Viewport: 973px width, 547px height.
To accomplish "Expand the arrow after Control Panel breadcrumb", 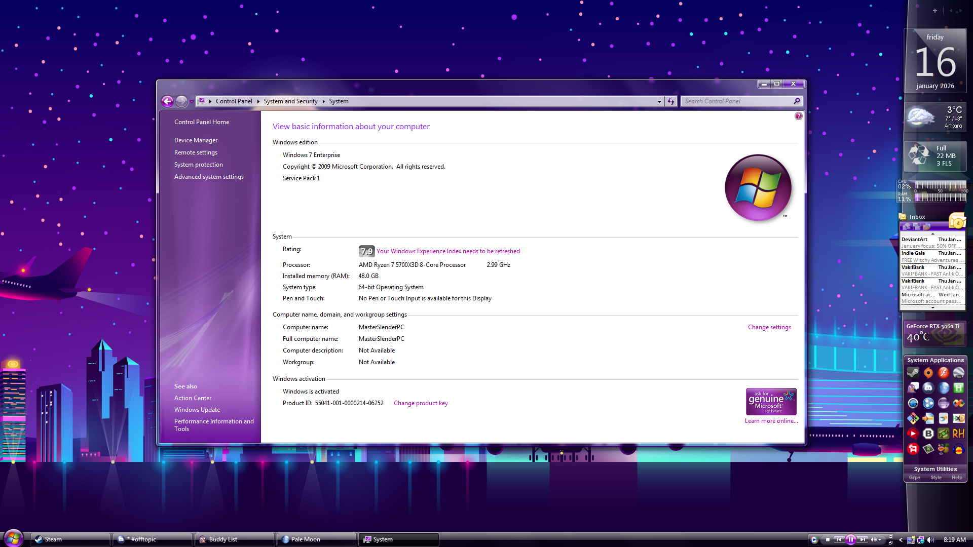I will [x=258, y=101].
